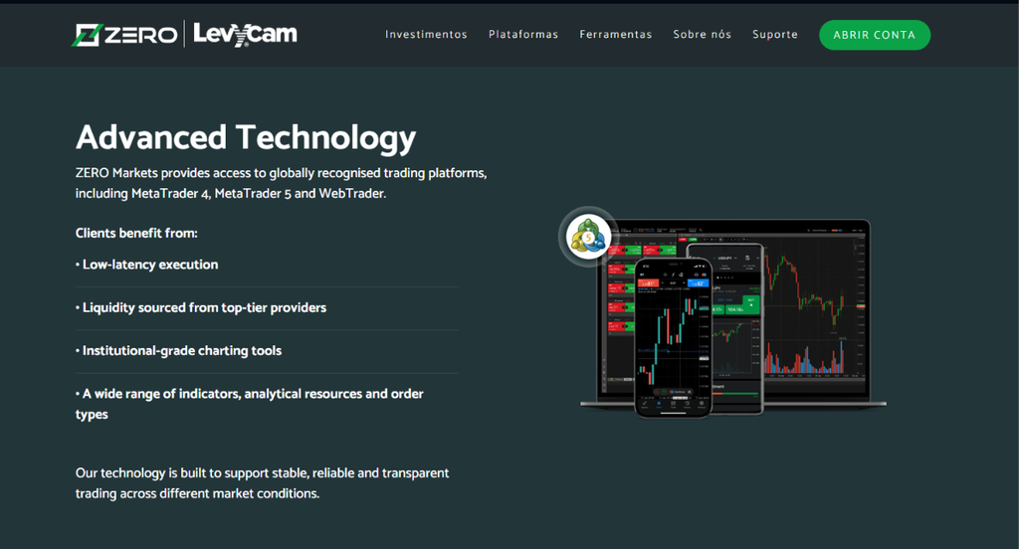Click the 'ZERO Markets provides access' paragraph
1019x549 pixels.
(x=281, y=183)
